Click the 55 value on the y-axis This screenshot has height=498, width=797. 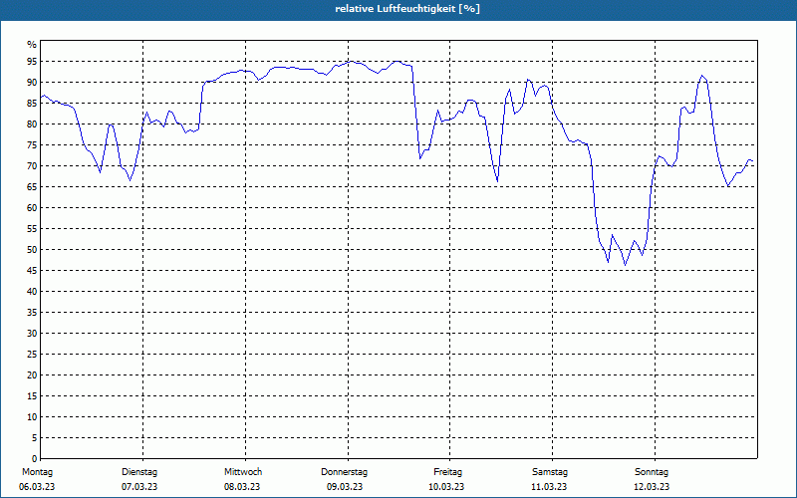click(x=32, y=229)
